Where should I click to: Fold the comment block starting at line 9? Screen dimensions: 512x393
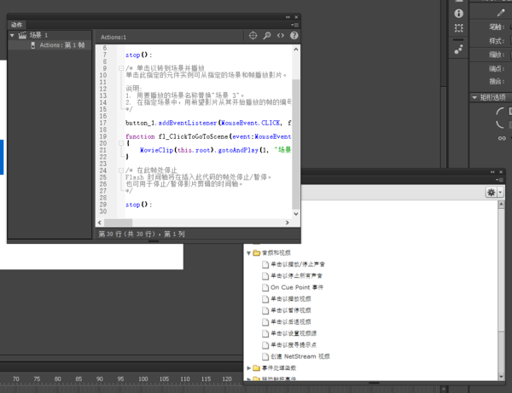click(x=121, y=68)
